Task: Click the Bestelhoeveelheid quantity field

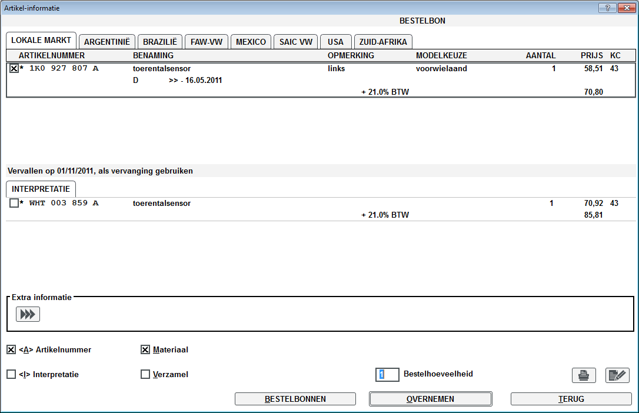Action: point(388,374)
